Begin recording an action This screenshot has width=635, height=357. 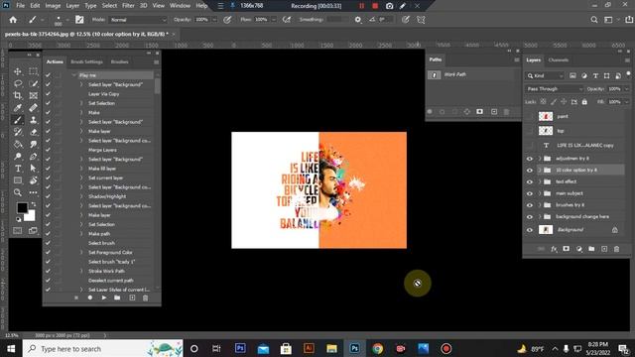(90, 297)
